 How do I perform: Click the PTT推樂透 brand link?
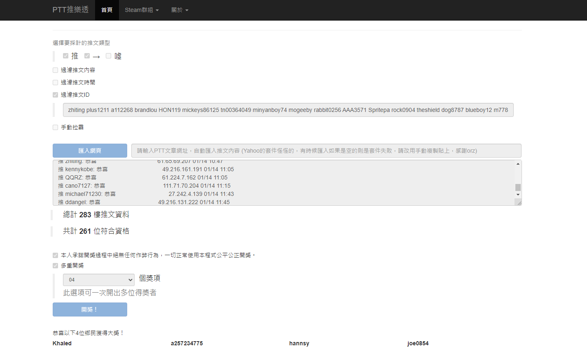(70, 10)
